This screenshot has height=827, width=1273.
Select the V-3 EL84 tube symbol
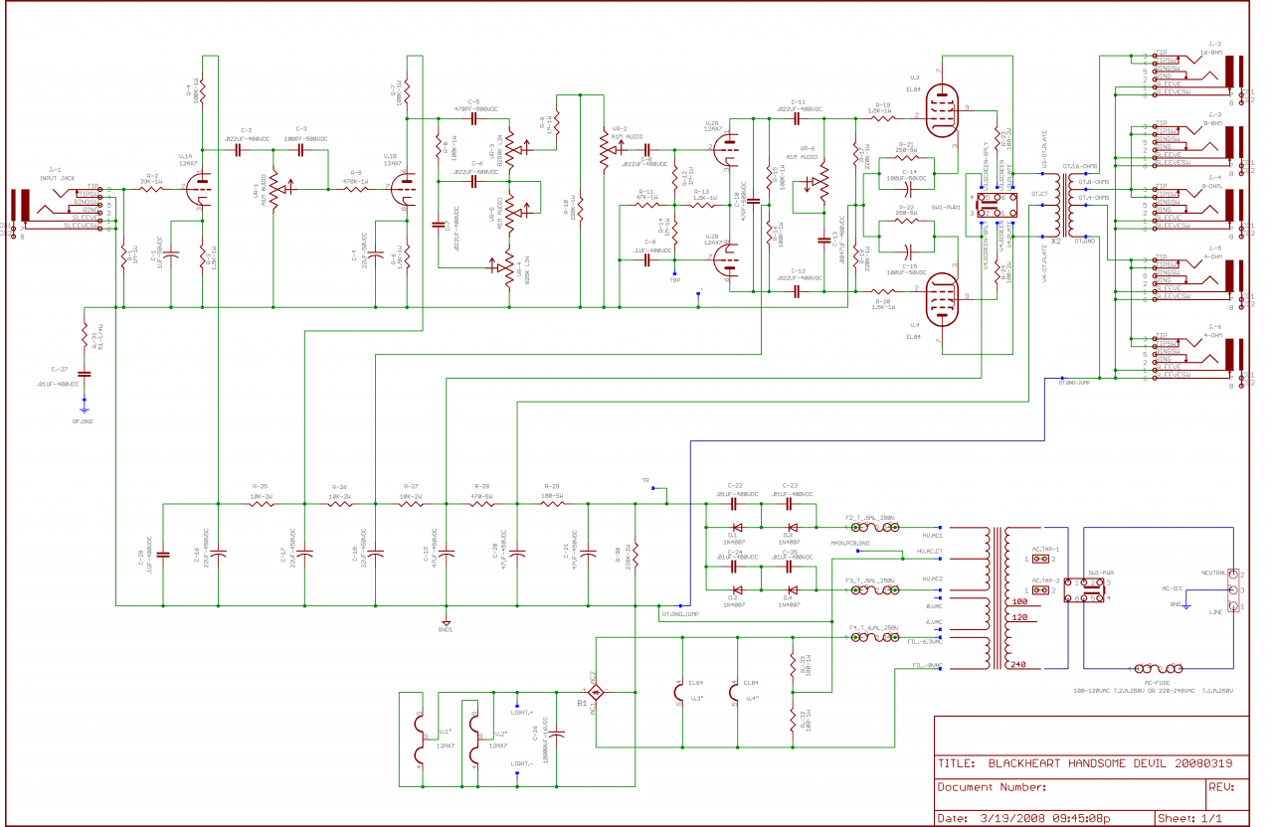[940, 111]
